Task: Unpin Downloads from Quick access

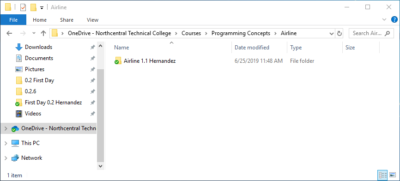Action: [x=92, y=47]
